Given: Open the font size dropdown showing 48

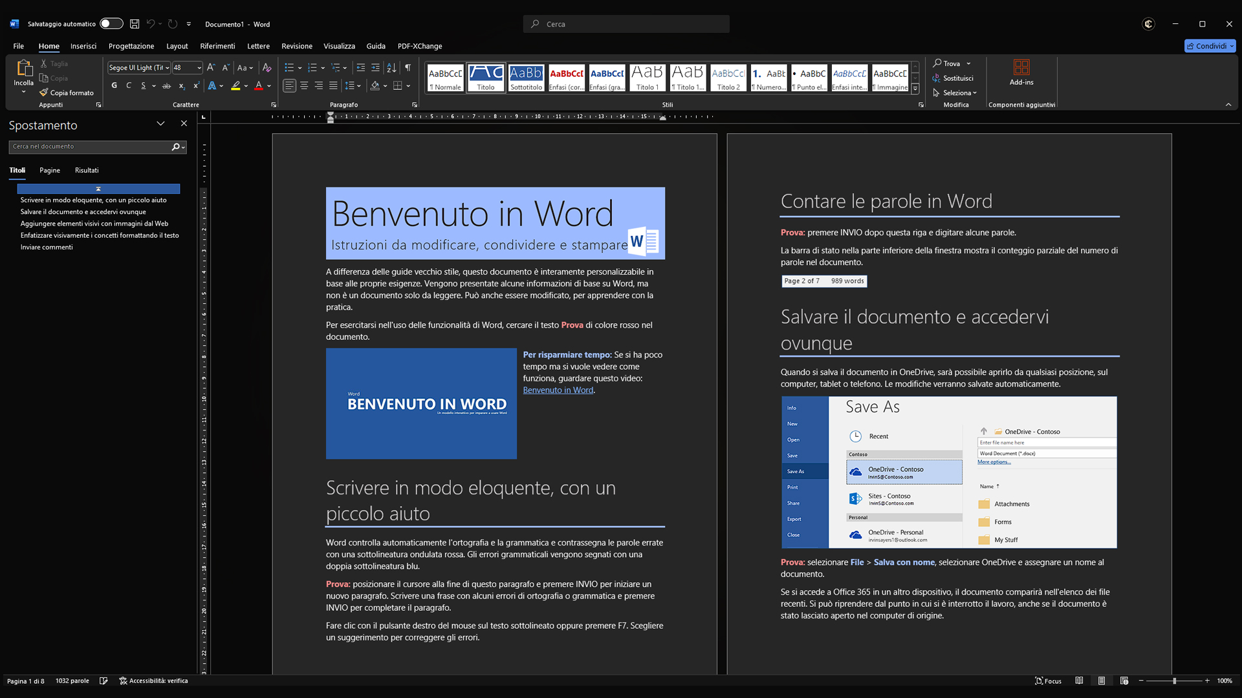Looking at the screenshot, I should coord(199,68).
